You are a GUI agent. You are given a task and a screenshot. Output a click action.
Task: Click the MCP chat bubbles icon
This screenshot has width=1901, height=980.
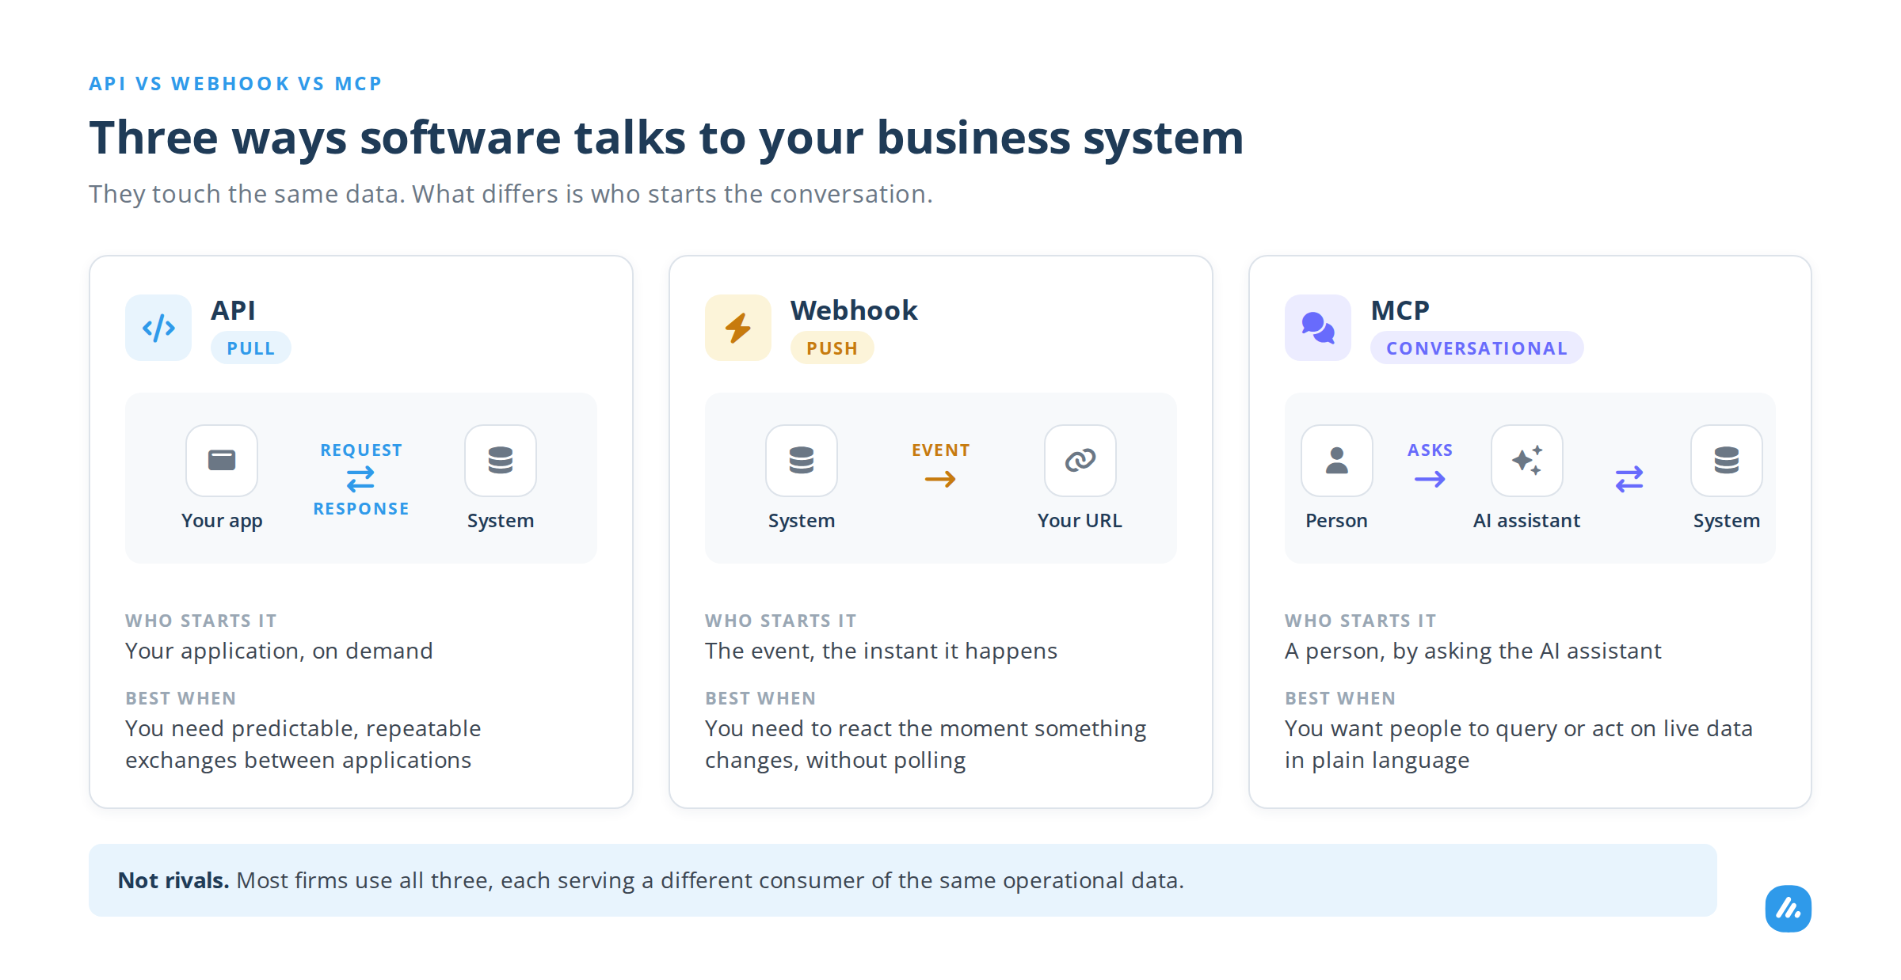pyautogui.click(x=1318, y=328)
